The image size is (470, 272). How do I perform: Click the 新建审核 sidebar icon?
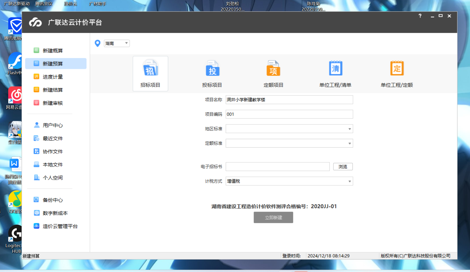click(36, 103)
